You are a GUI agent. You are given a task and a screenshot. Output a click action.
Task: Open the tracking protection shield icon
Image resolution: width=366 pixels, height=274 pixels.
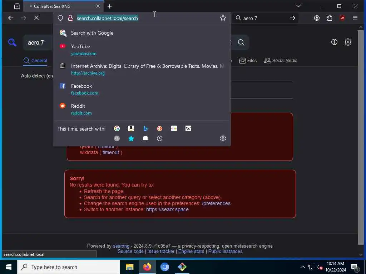click(60, 18)
